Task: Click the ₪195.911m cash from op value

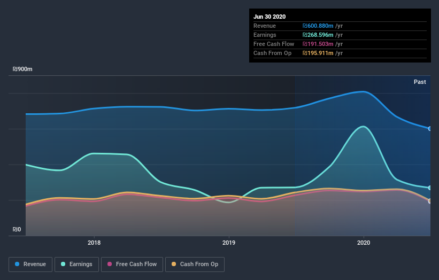Action: pyautogui.click(x=318, y=53)
